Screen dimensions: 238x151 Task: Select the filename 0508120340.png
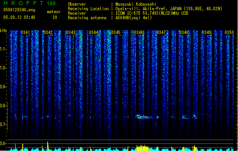(19, 10)
